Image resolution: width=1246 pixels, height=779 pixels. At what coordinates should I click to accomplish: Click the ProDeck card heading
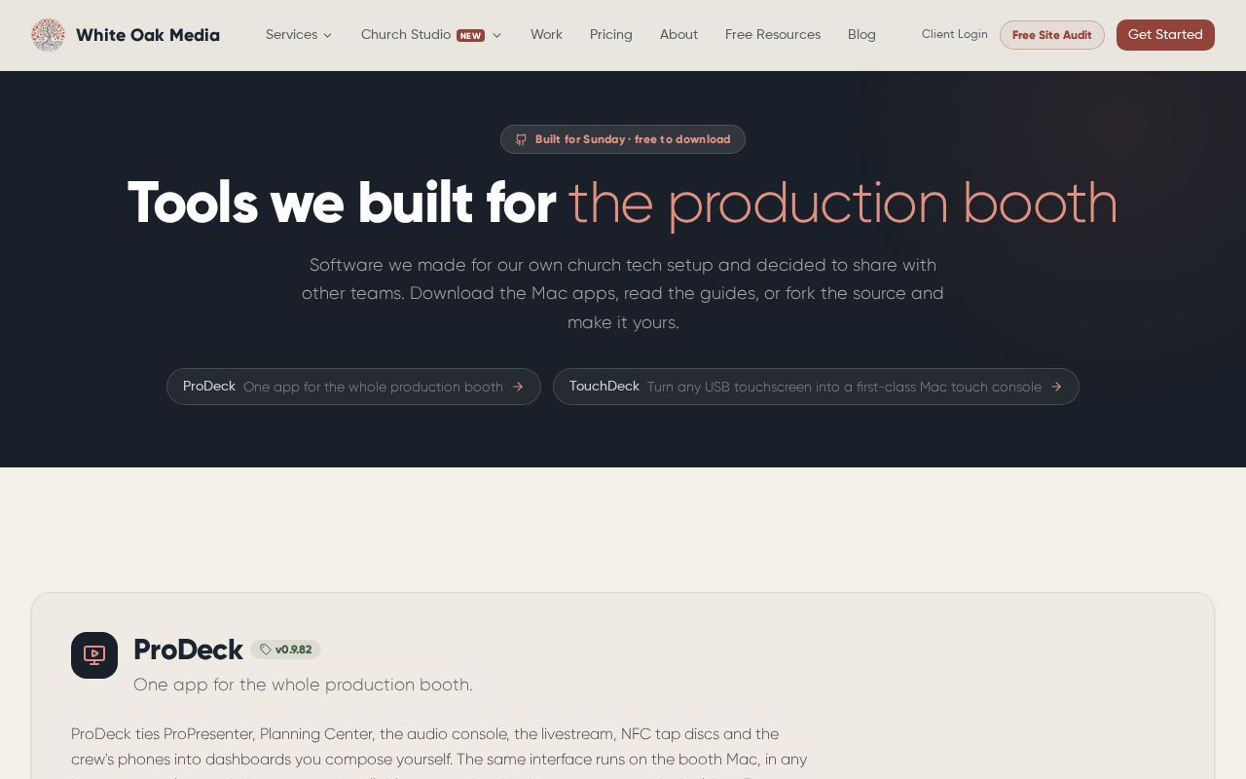tap(188, 649)
